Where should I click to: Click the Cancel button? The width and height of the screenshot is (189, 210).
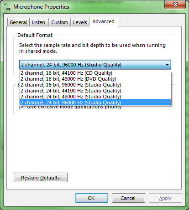(x=128, y=198)
